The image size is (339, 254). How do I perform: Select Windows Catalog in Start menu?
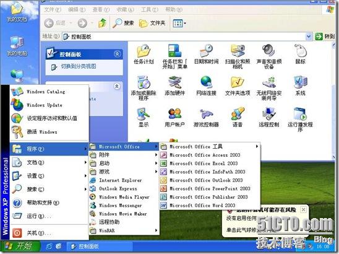(x=49, y=92)
